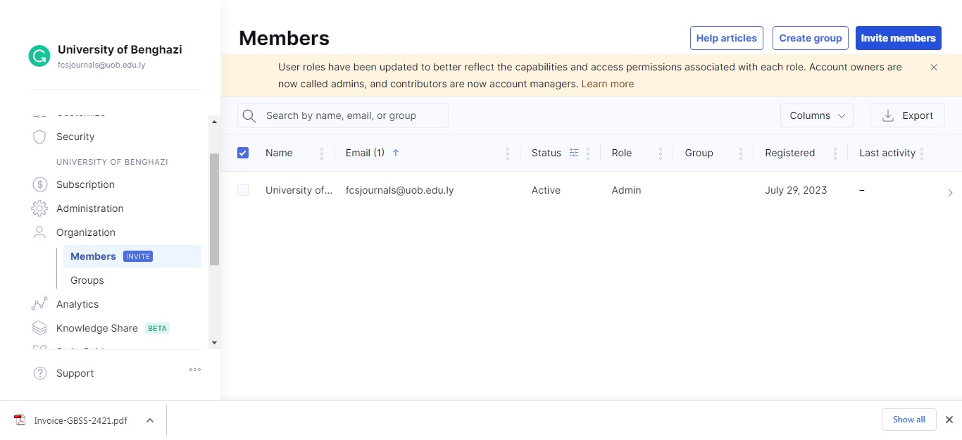Image resolution: width=962 pixels, height=440 pixels.
Task: Select Members in the sidebar
Action: coord(93,256)
